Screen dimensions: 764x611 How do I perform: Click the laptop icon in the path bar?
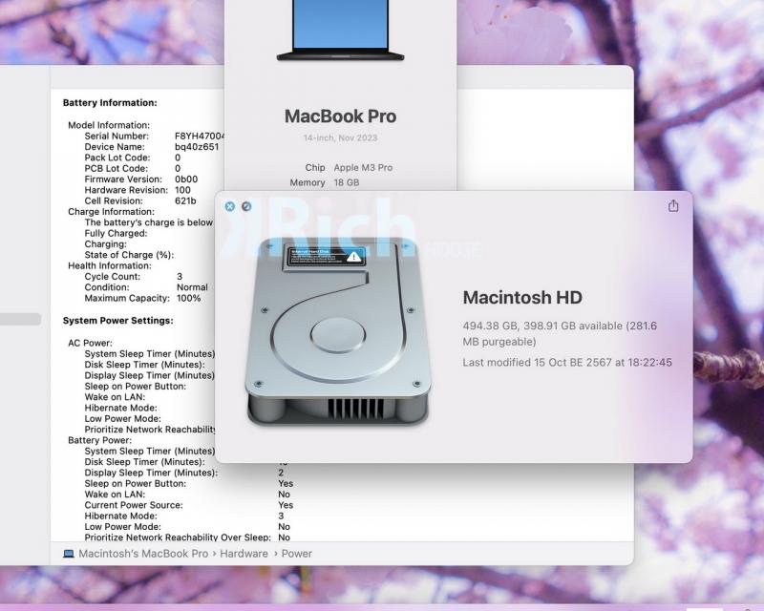coord(69,554)
